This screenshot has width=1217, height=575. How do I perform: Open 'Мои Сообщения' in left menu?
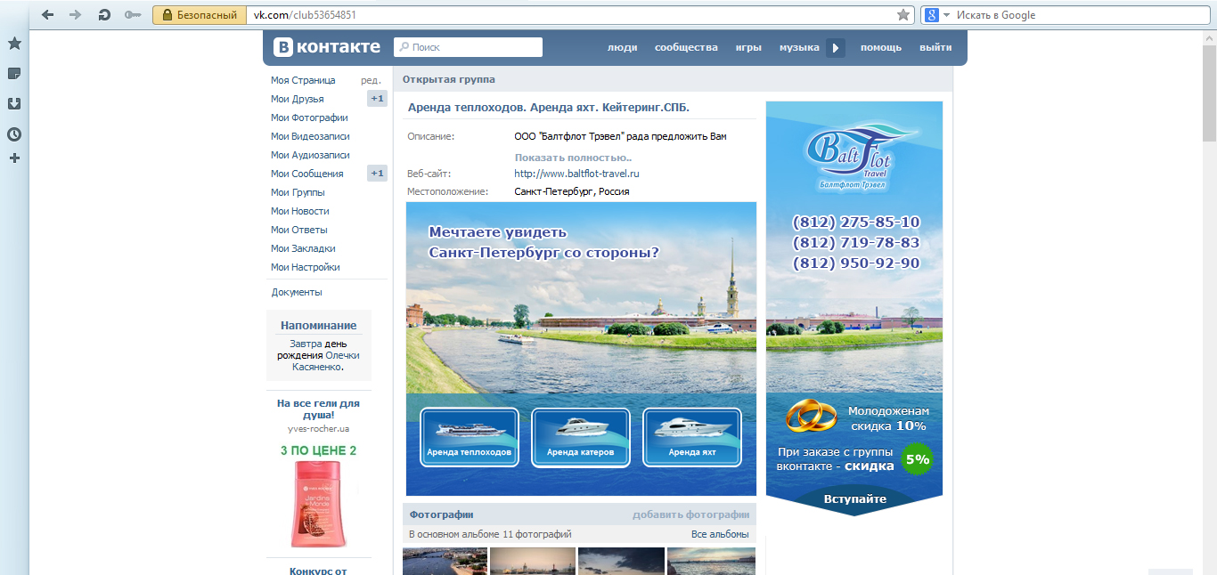pos(307,174)
